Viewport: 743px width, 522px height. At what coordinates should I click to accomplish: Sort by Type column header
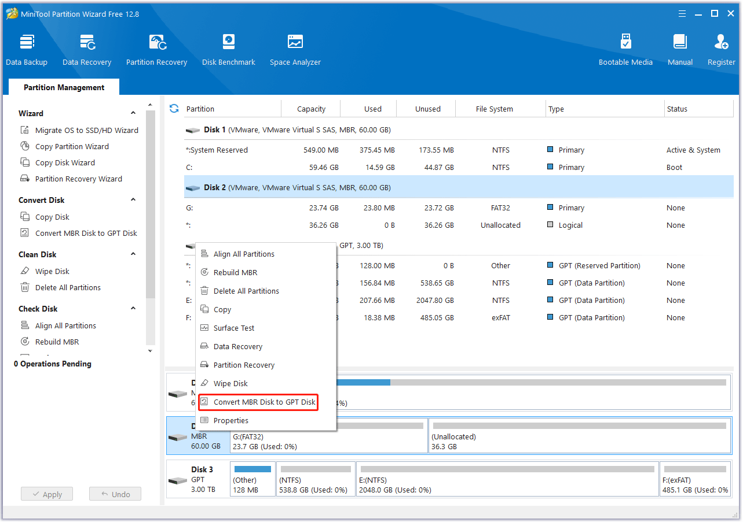(x=605, y=109)
